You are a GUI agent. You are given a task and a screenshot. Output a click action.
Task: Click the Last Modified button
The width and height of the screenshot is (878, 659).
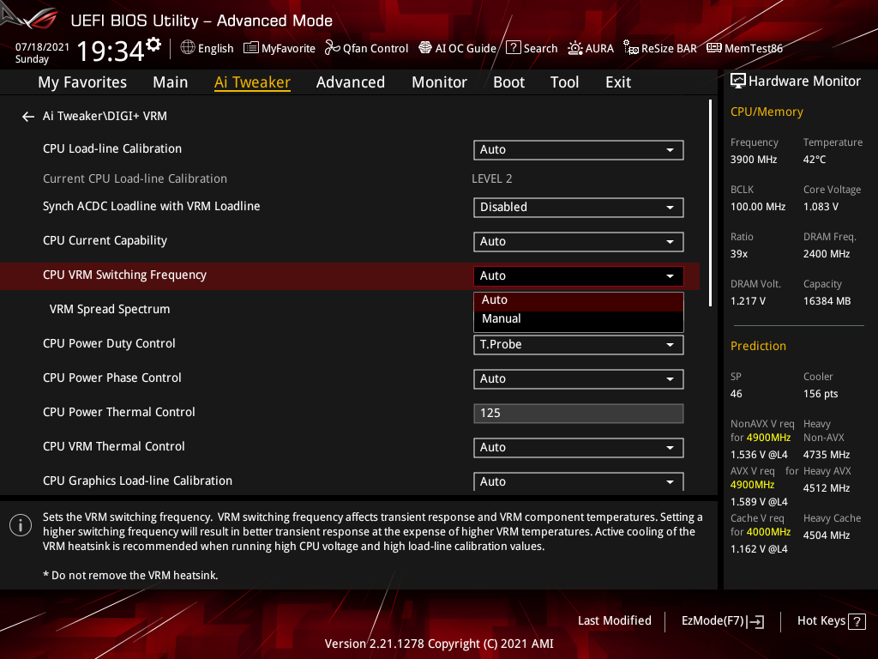pos(614,620)
